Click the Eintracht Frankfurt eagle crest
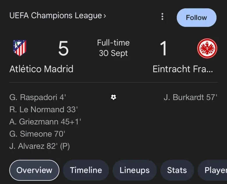Image resolution: width=227 pixels, height=184 pixels. tap(207, 48)
